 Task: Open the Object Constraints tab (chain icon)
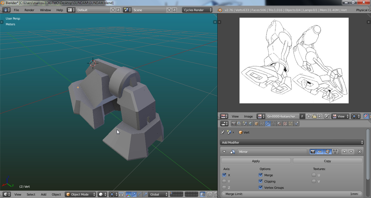coord(262,124)
